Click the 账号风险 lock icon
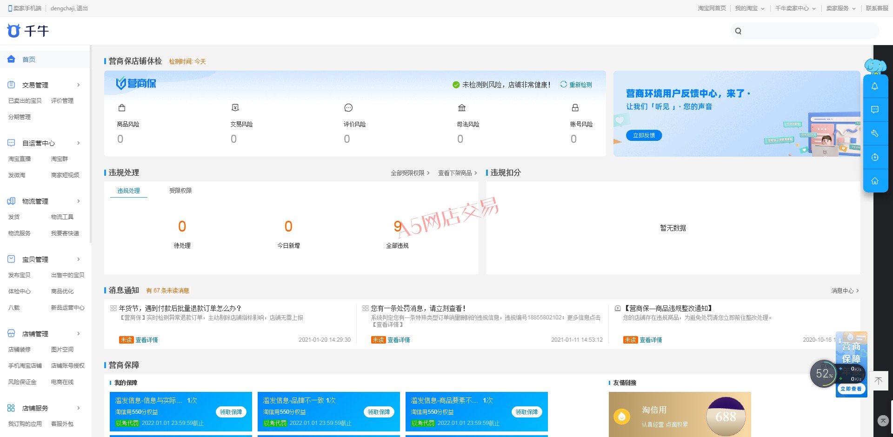 (575, 108)
